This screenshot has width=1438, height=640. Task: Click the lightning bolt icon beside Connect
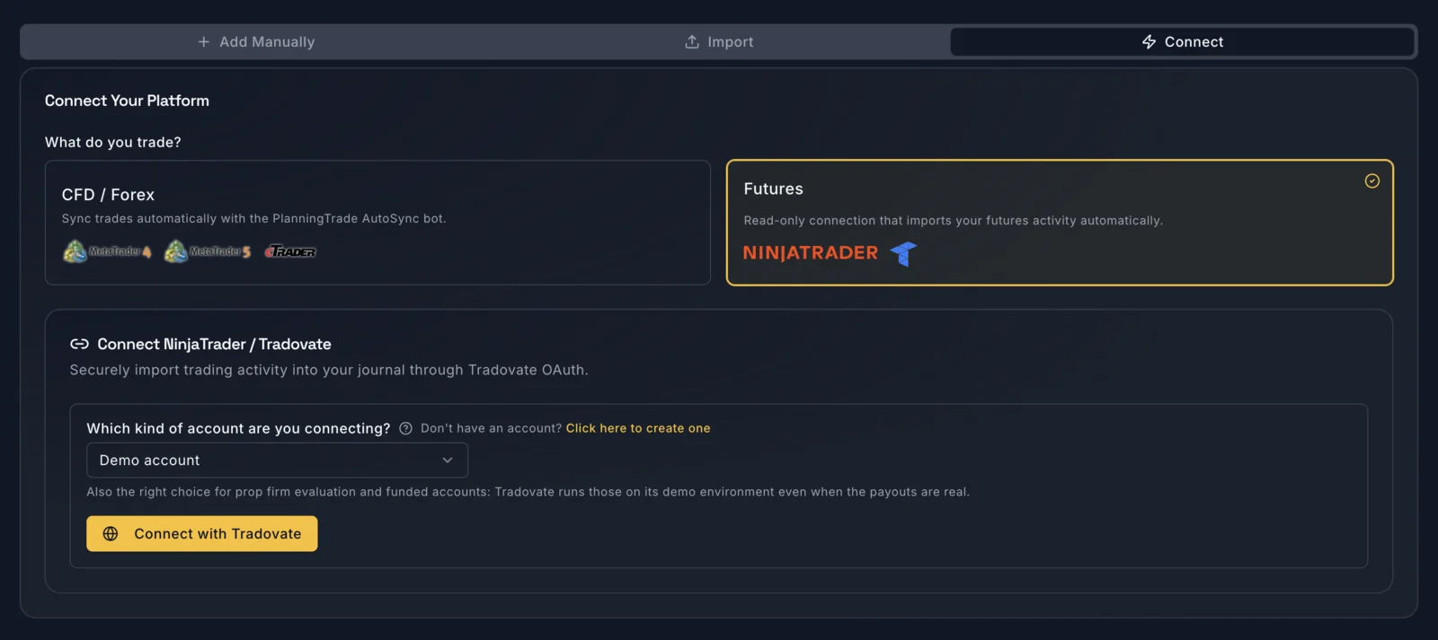tap(1149, 42)
